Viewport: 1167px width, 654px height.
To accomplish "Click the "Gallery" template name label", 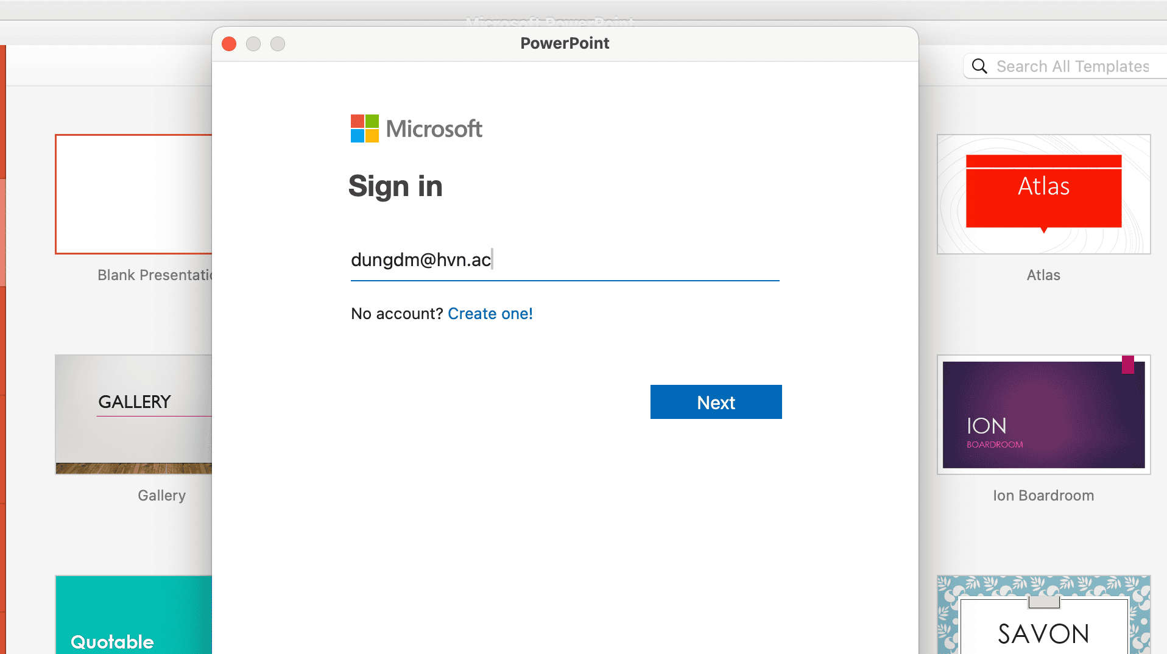I will 161,496.
